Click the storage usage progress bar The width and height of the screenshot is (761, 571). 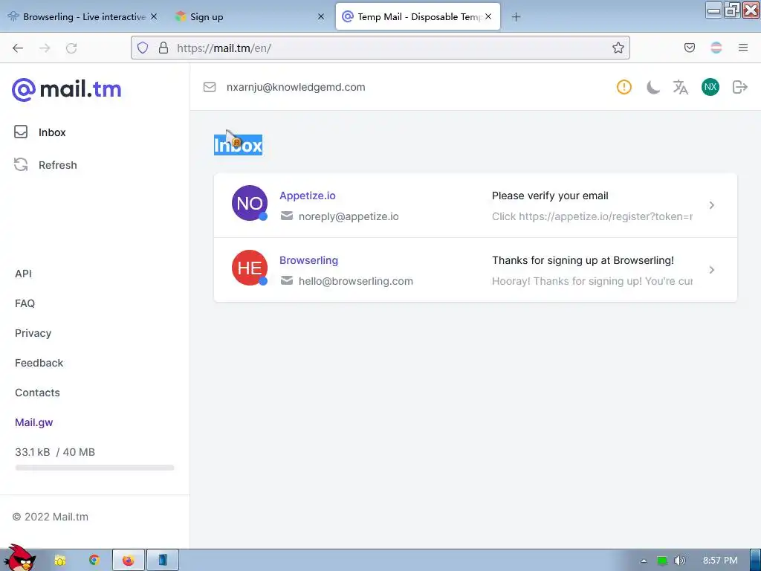(94, 468)
